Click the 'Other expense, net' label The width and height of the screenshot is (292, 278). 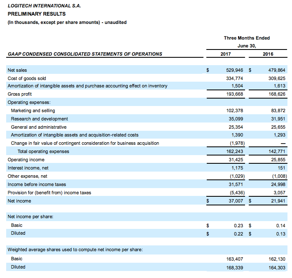tap(27, 176)
